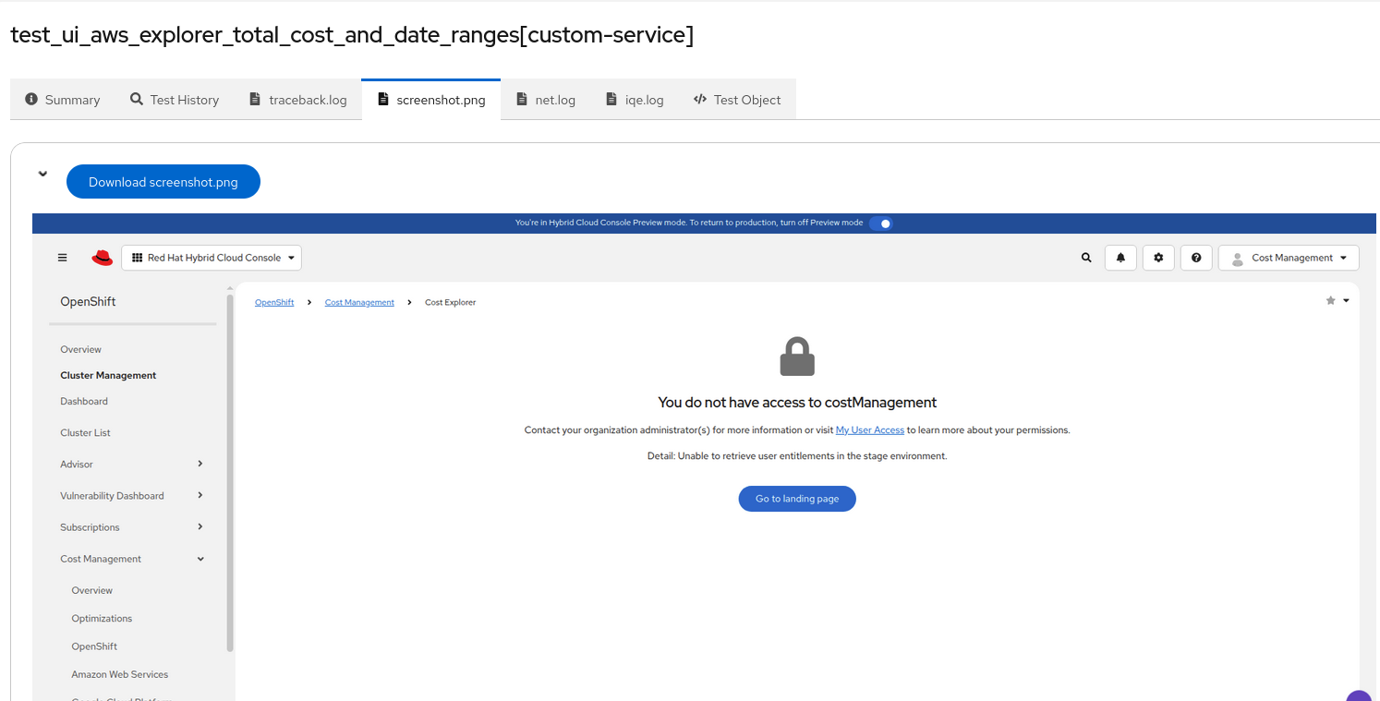This screenshot has height=701, width=1380.
Task: Click the hamburger menu icon
Action: click(62, 258)
